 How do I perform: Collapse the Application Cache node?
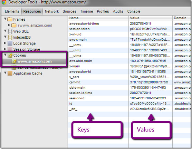click(5, 73)
